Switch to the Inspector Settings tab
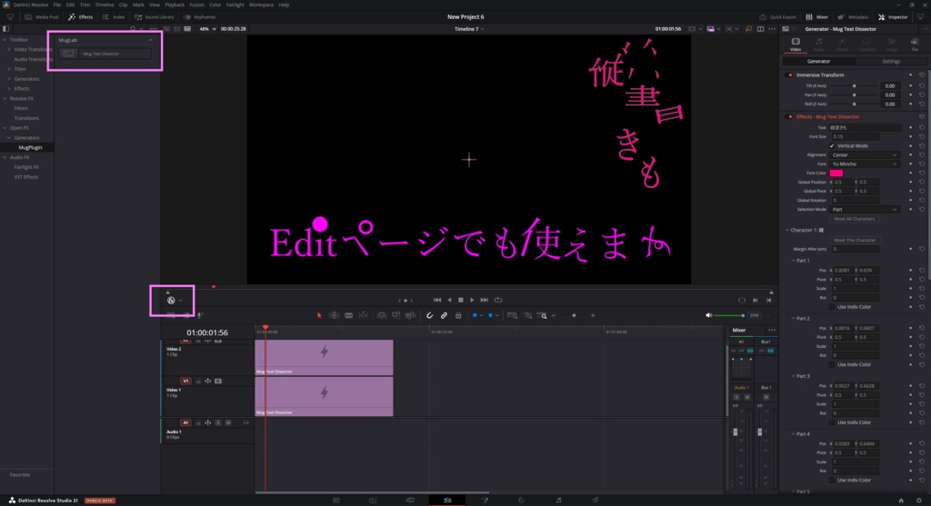The height and width of the screenshot is (506, 931). 891,61
